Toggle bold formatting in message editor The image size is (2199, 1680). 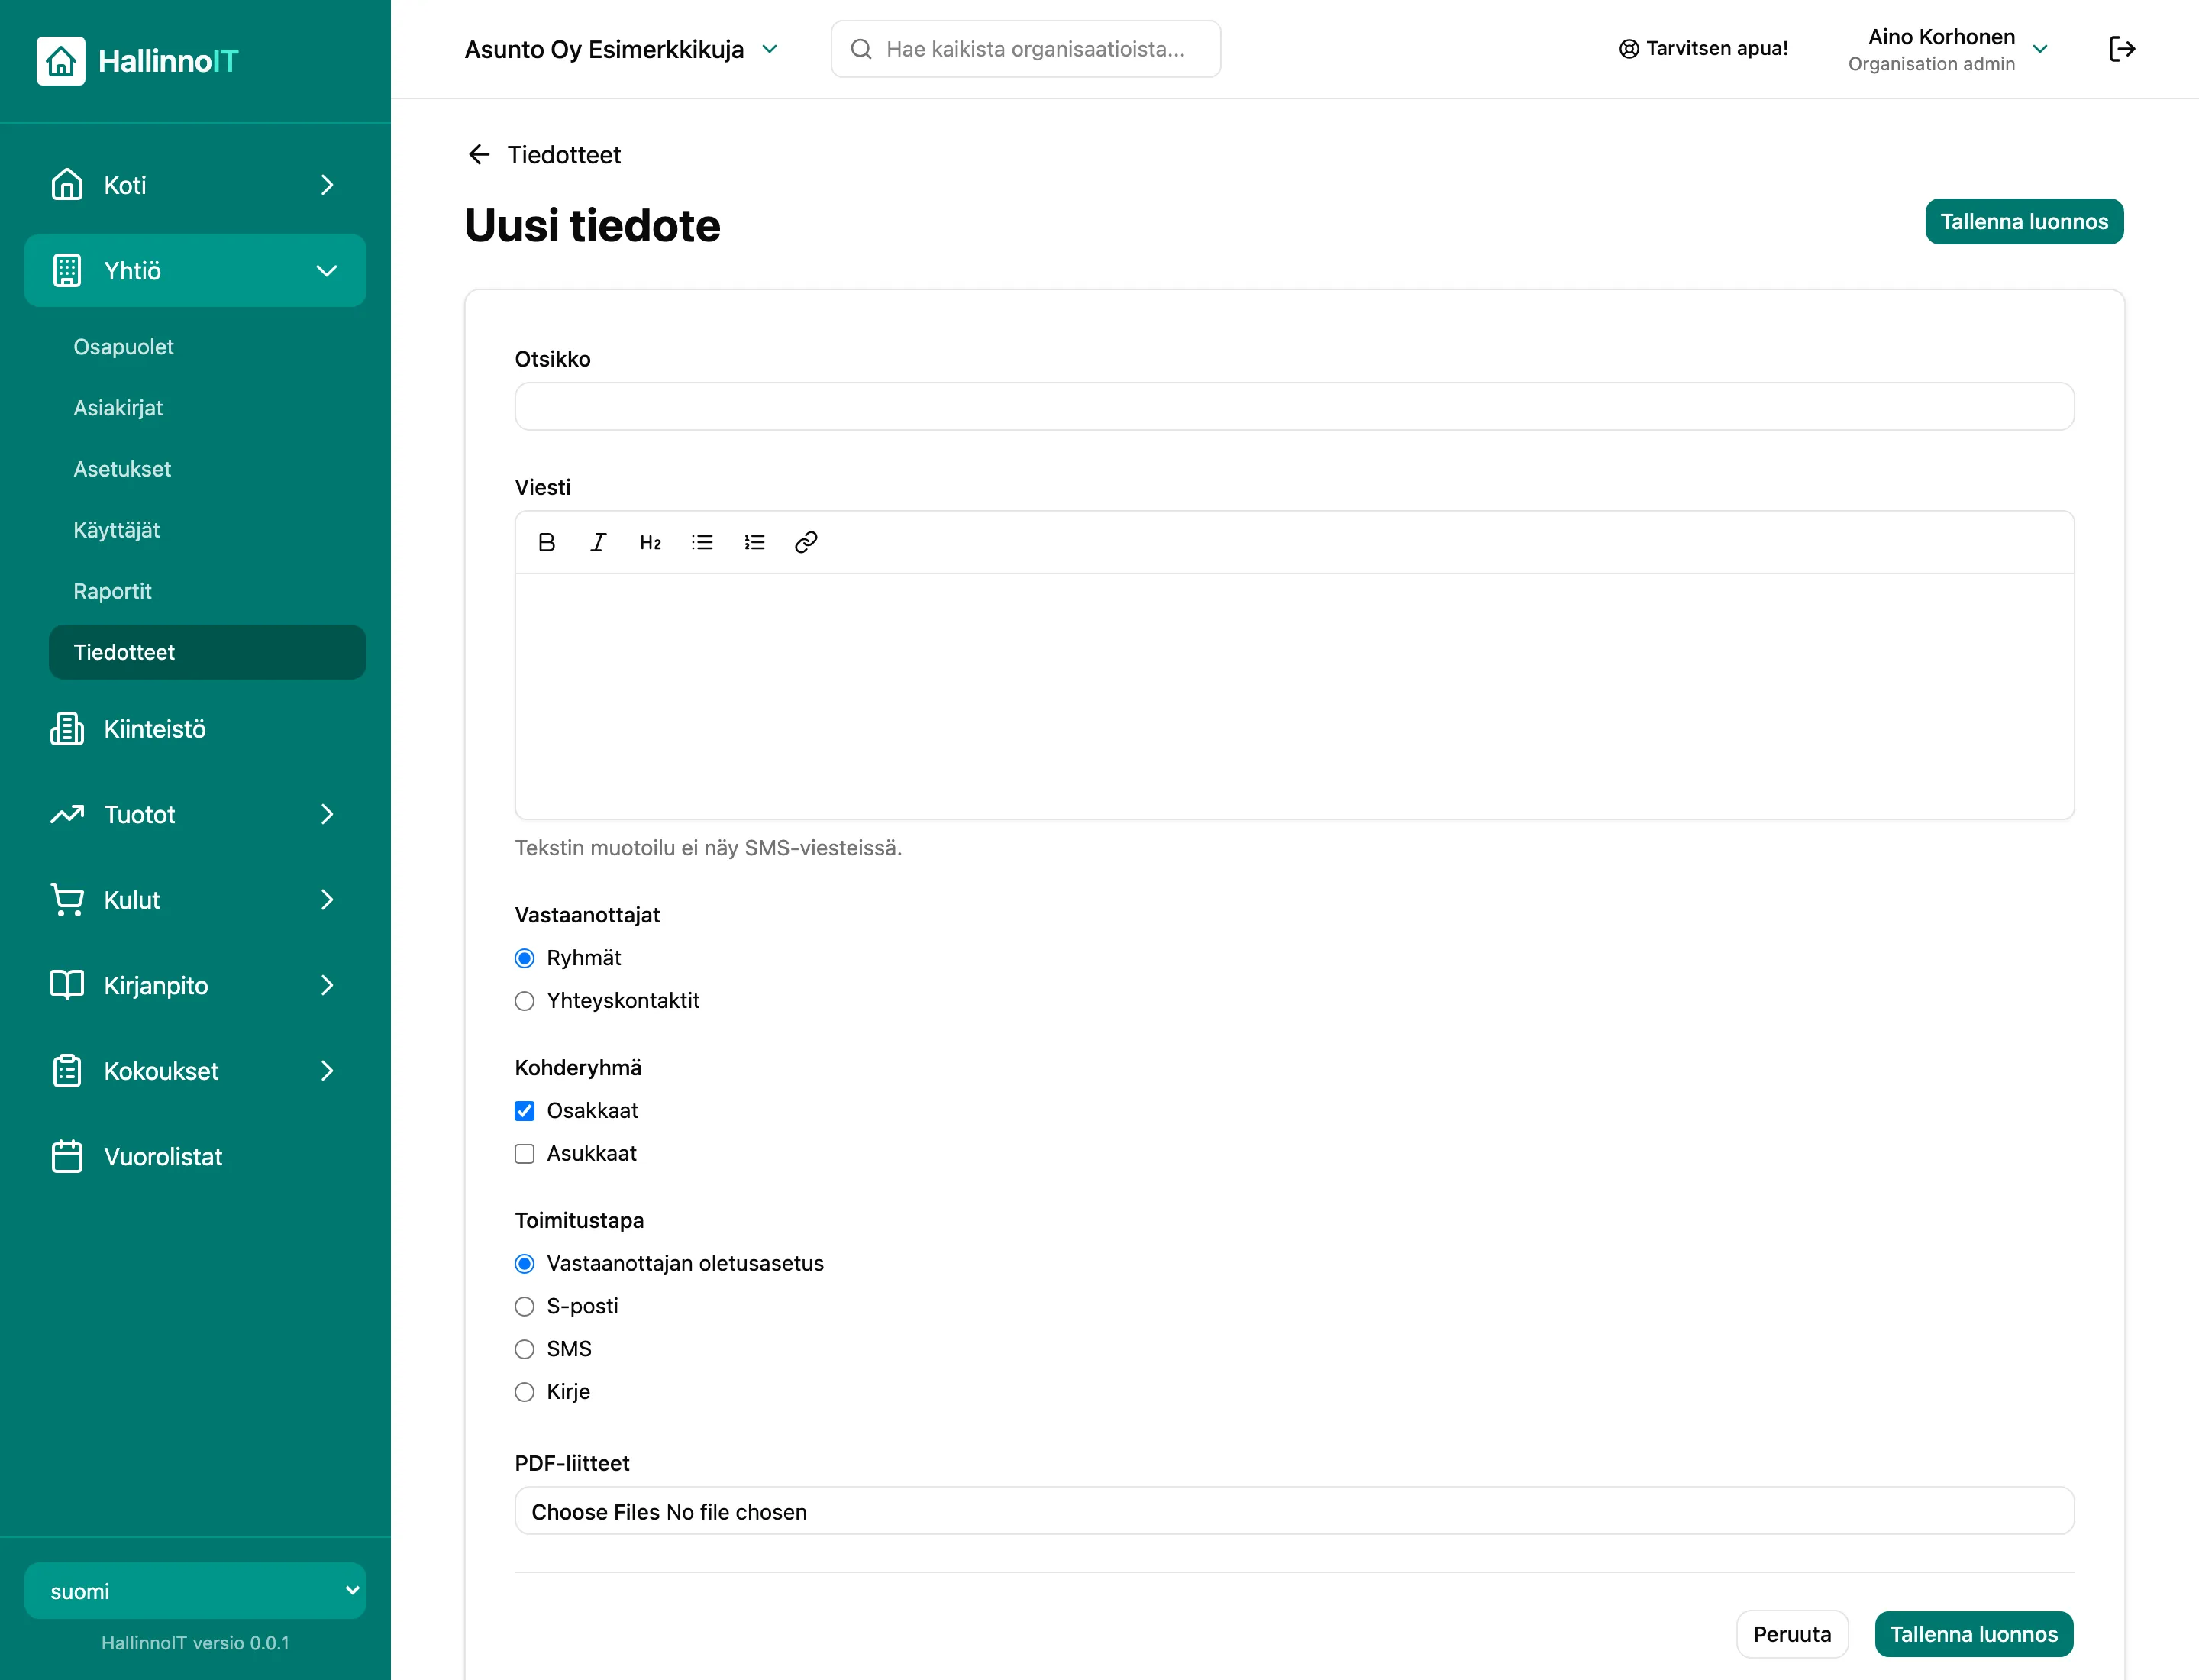click(x=546, y=542)
